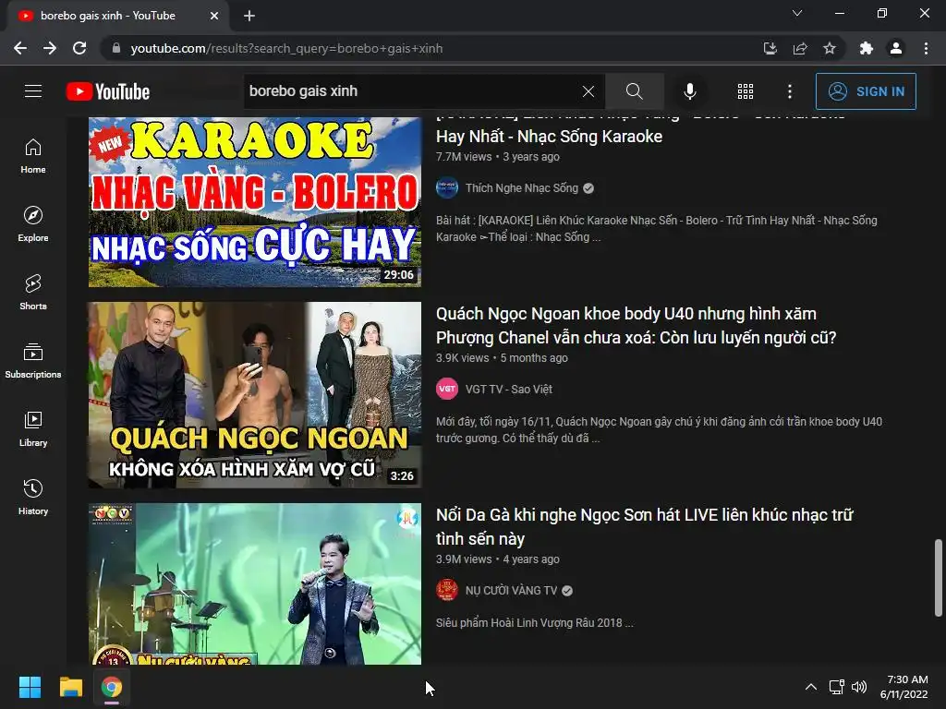Play the Ngọc Sơn live performance thumbnail
The height and width of the screenshot is (709, 946).
click(255, 583)
